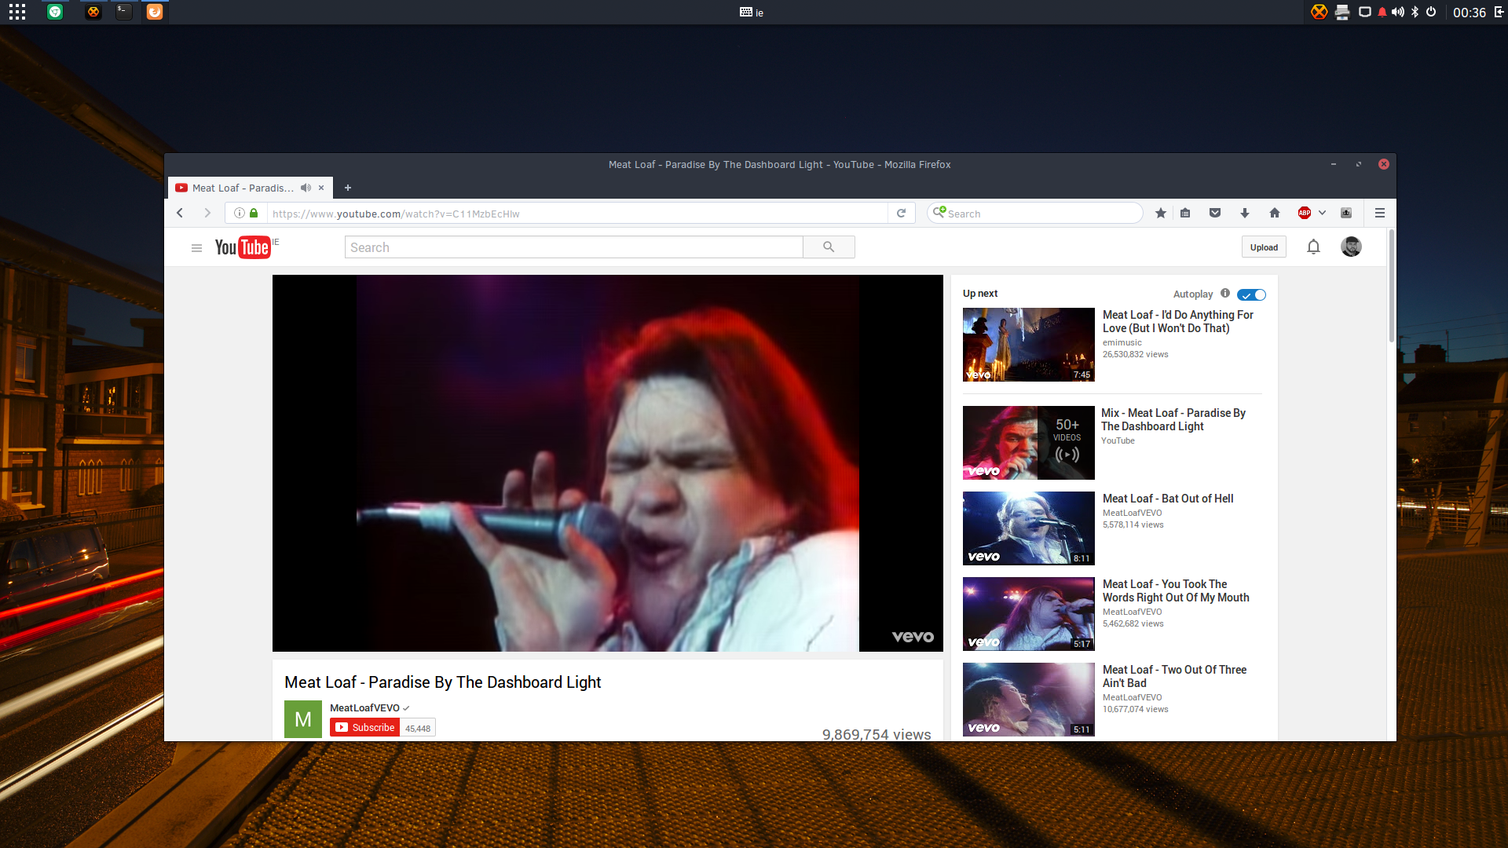The image size is (1508, 848).
Task: Expand the Adblock Plus dropdown arrow
Action: pos(1322,213)
